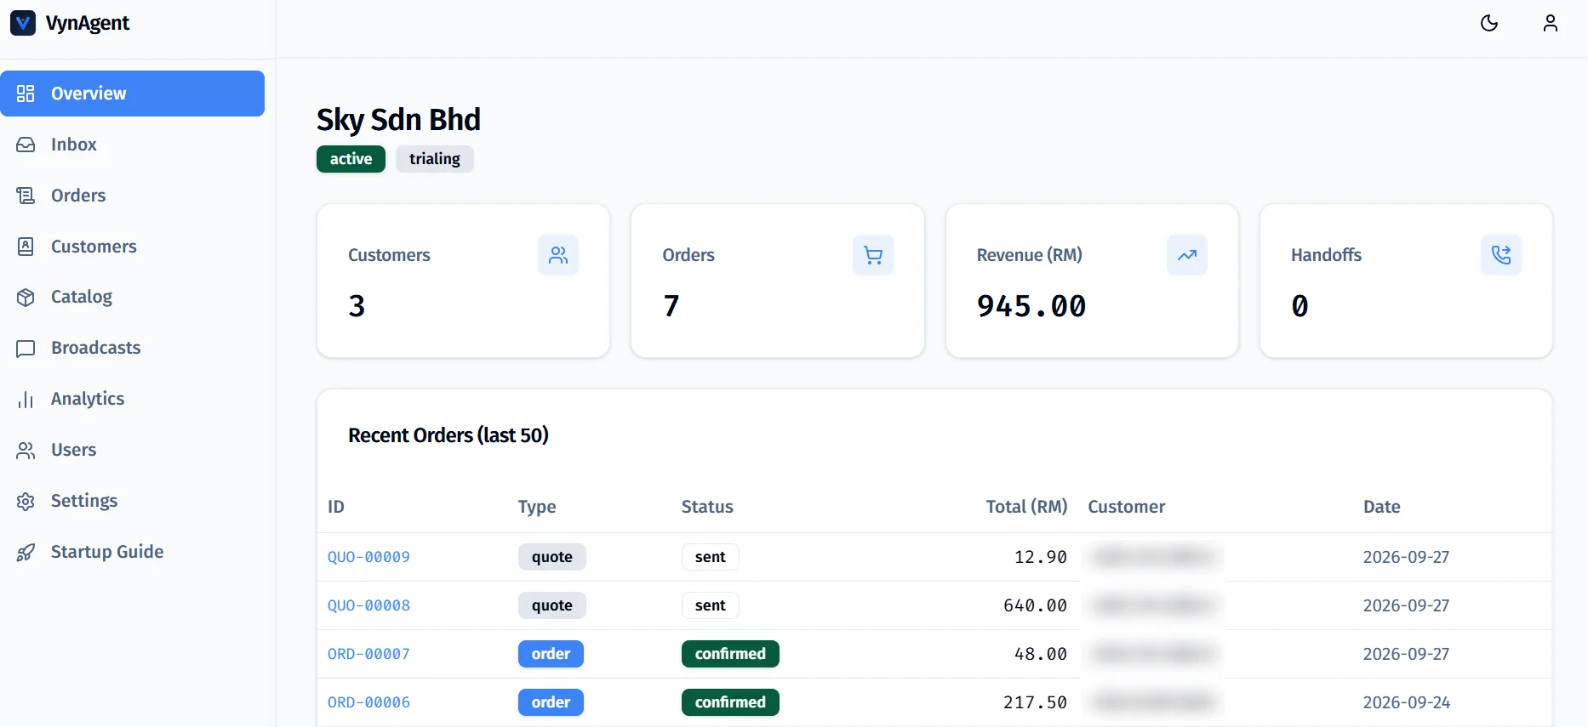Image resolution: width=1588 pixels, height=727 pixels.
Task: Click the Revenue trending arrow icon
Action: tap(1187, 255)
